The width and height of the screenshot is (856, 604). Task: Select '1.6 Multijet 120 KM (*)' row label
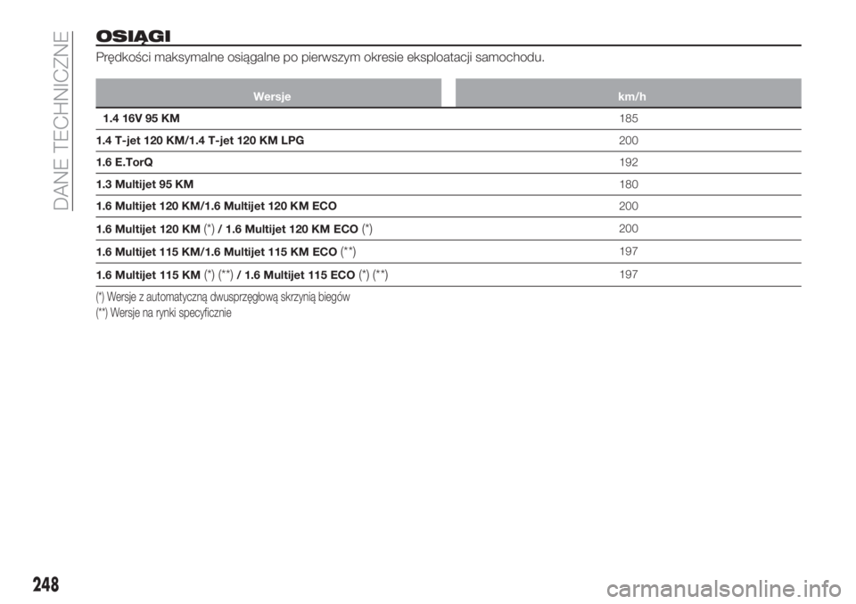coord(235,229)
